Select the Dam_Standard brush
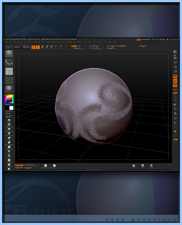 9,134
